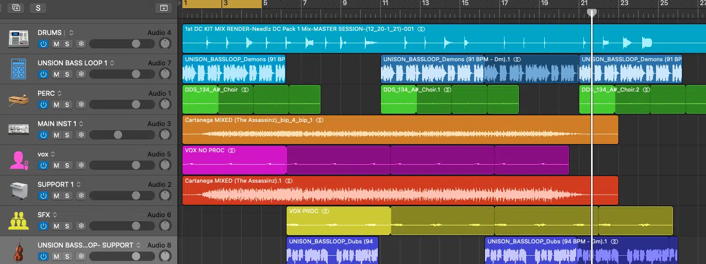Image resolution: width=706 pixels, height=264 pixels.
Task: Click the vox track pan knob
Action: [165, 165]
